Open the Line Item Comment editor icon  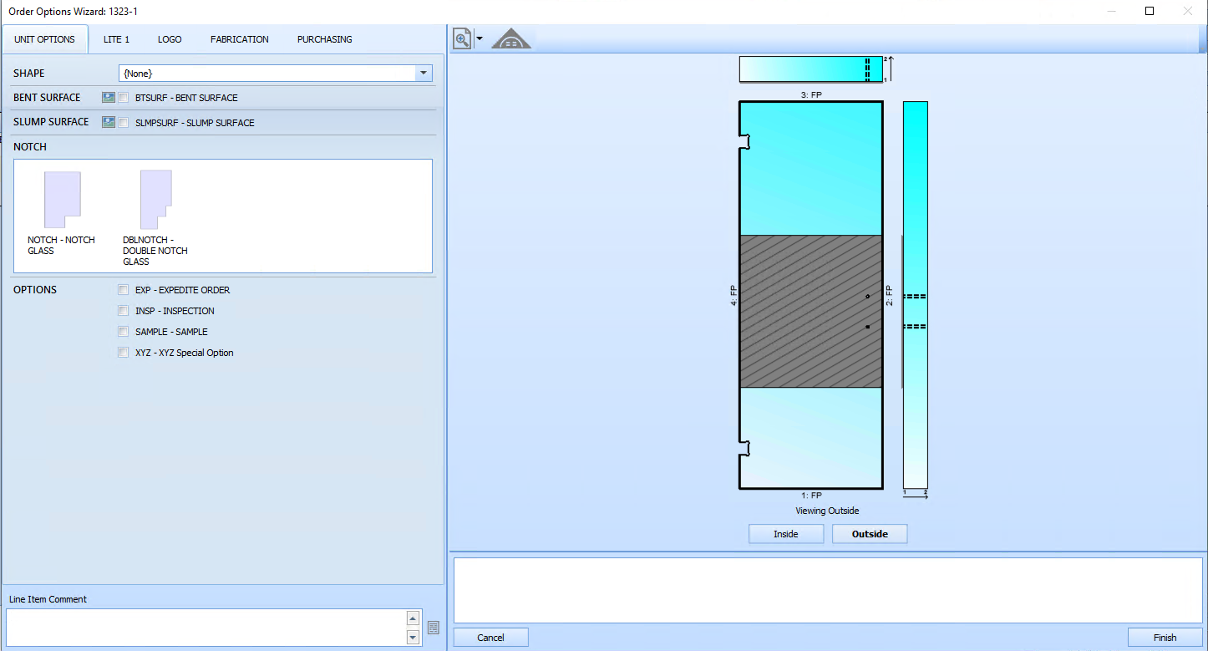tap(434, 628)
